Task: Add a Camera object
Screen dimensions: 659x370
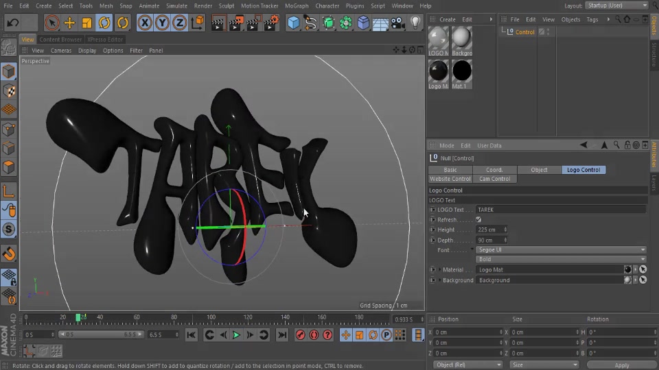Action: (x=397, y=23)
